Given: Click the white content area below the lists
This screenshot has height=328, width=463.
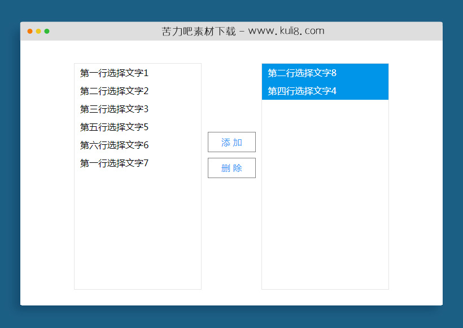Looking at the screenshot, I should point(231,298).
